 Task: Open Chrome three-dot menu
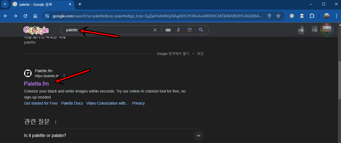(x=336, y=16)
